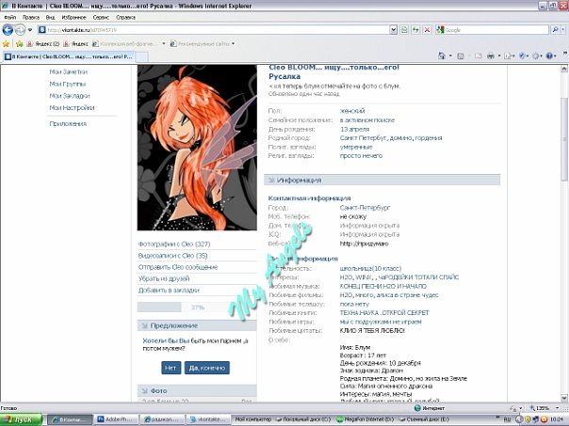Click the browser Forward arrow button
569x426 pixels.
20,30
